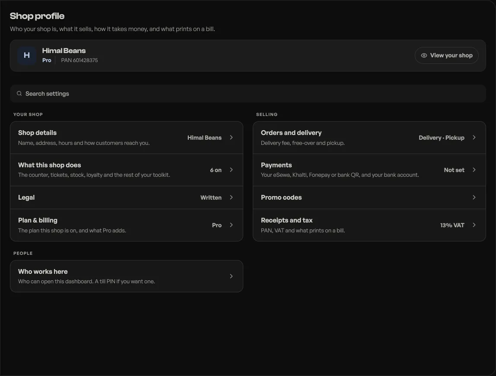Open the View your shop button
The width and height of the screenshot is (496, 376).
(x=446, y=55)
